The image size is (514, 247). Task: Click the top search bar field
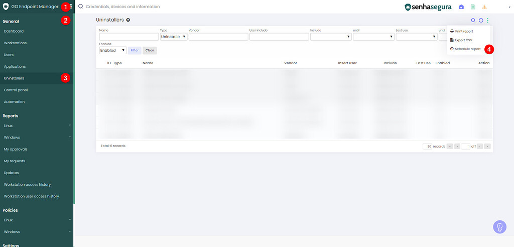point(123,7)
